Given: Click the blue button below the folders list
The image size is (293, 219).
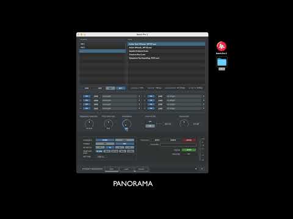Looking at the screenshot, I should point(121,88).
